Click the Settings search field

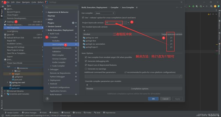point(61,7)
